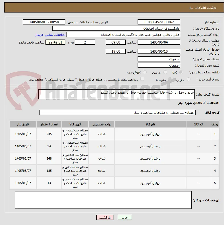Click the general need description textarea

pos(117,94)
